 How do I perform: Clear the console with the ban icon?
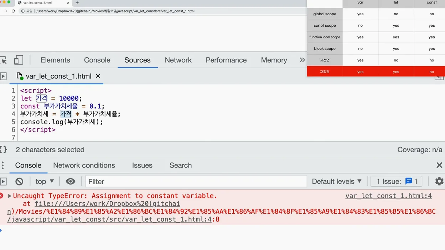[x=19, y=181]
